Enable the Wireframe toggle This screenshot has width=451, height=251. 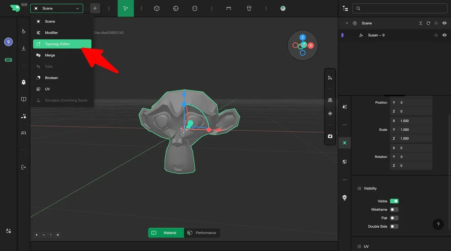point(394,210)
